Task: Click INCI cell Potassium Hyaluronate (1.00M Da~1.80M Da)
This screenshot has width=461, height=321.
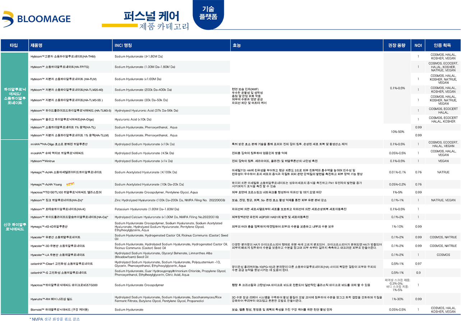Action: pos(147,209)
